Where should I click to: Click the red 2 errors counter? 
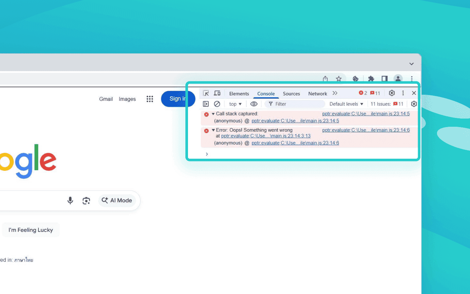click(x=363, y=93)
